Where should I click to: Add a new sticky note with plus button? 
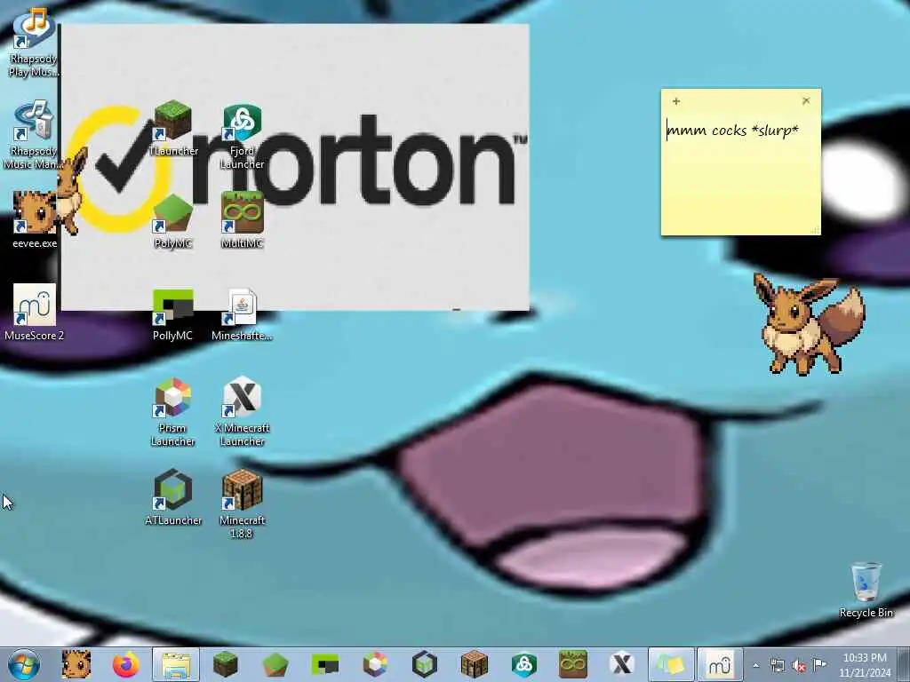point(676,101)
